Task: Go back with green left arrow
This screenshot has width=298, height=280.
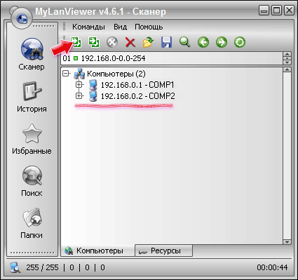Action: click(203, 43)
